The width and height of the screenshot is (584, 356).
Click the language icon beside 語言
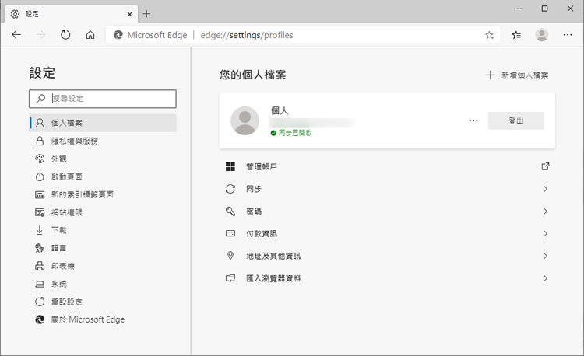tap(40, 248)
